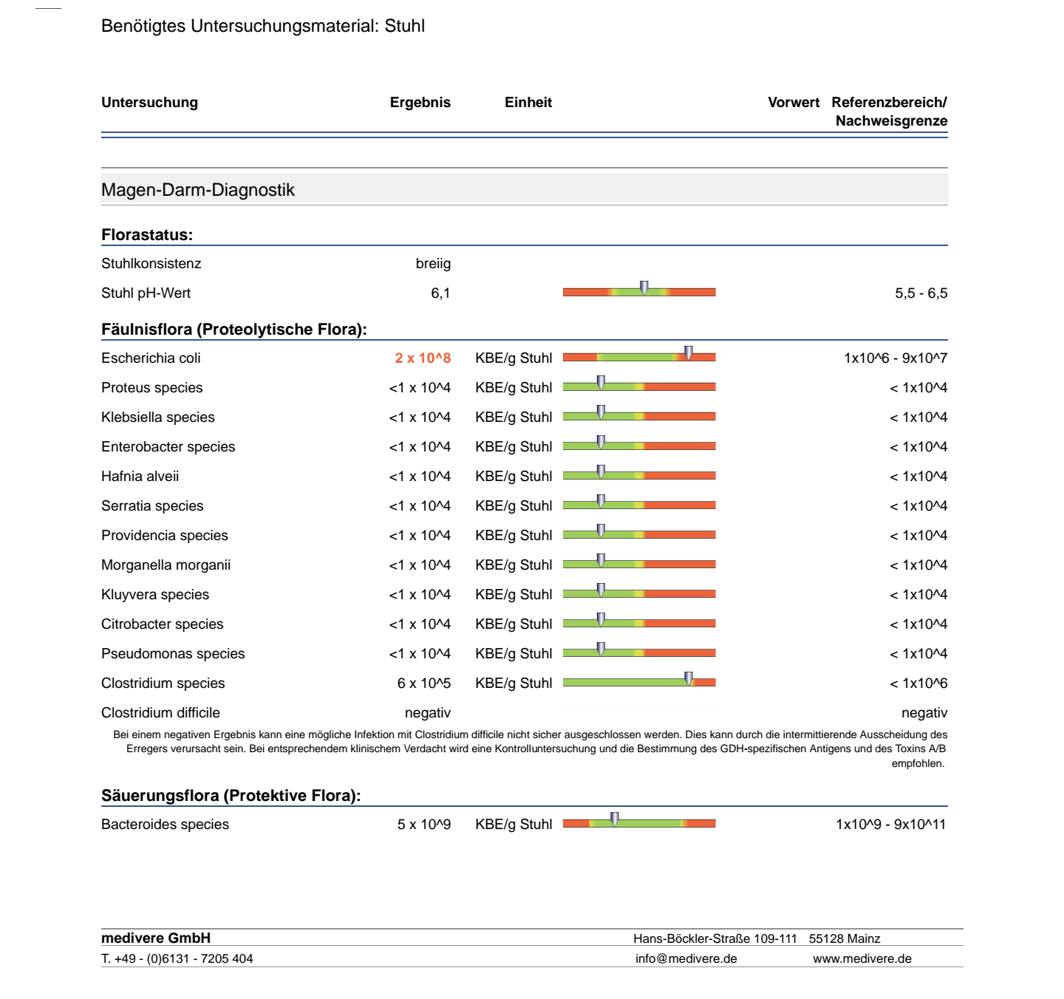Click the Stuhl pH-Wert gauge marker
Screen dimensions: 1064x999
[x=644, y=288]
